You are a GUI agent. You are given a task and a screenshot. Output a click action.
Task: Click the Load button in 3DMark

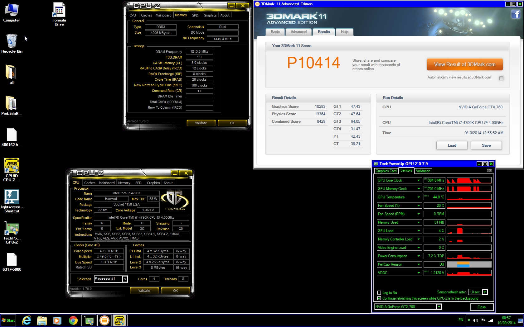coord(452,145)
